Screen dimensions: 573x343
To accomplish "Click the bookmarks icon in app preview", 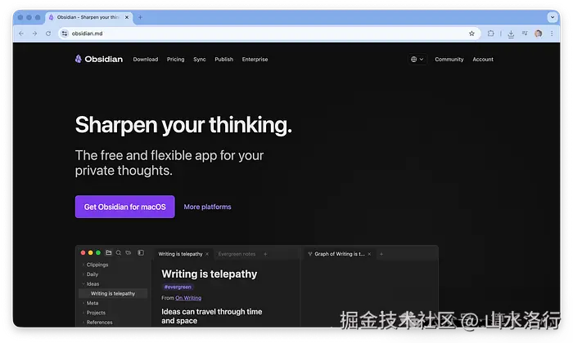I will point(129,252).
